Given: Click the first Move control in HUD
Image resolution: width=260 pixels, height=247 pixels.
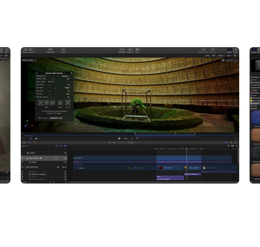Looking at the screenshot, I should coord(41,103).
